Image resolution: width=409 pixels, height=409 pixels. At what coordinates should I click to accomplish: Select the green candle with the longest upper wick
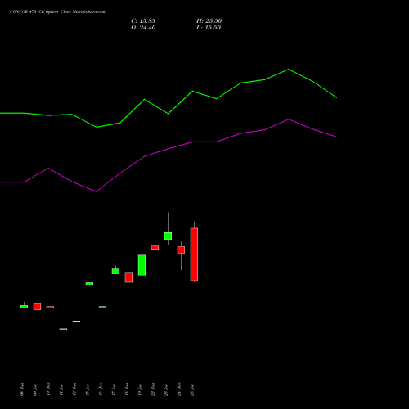point(168,236)
